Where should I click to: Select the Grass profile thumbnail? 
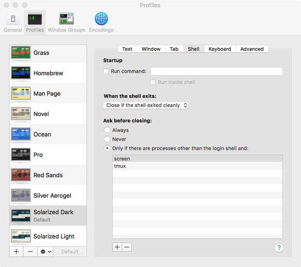point(21,52)
